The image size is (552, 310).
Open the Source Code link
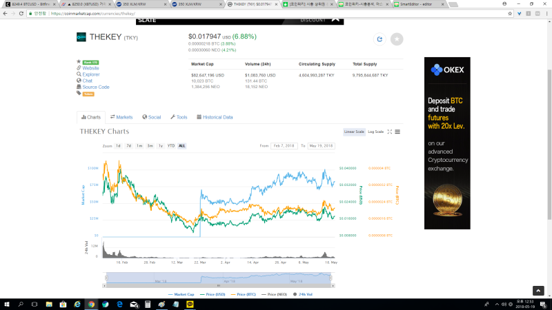[x=96, y=87]
